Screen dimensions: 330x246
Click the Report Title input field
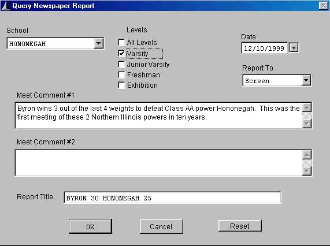click(172, 197)
